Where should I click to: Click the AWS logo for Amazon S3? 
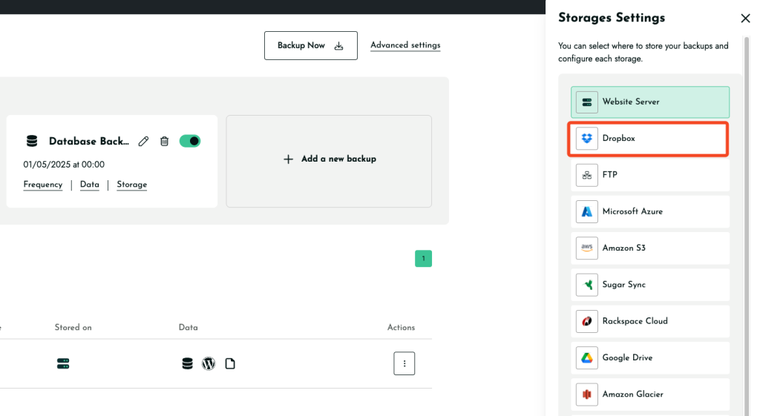(587, 248)
